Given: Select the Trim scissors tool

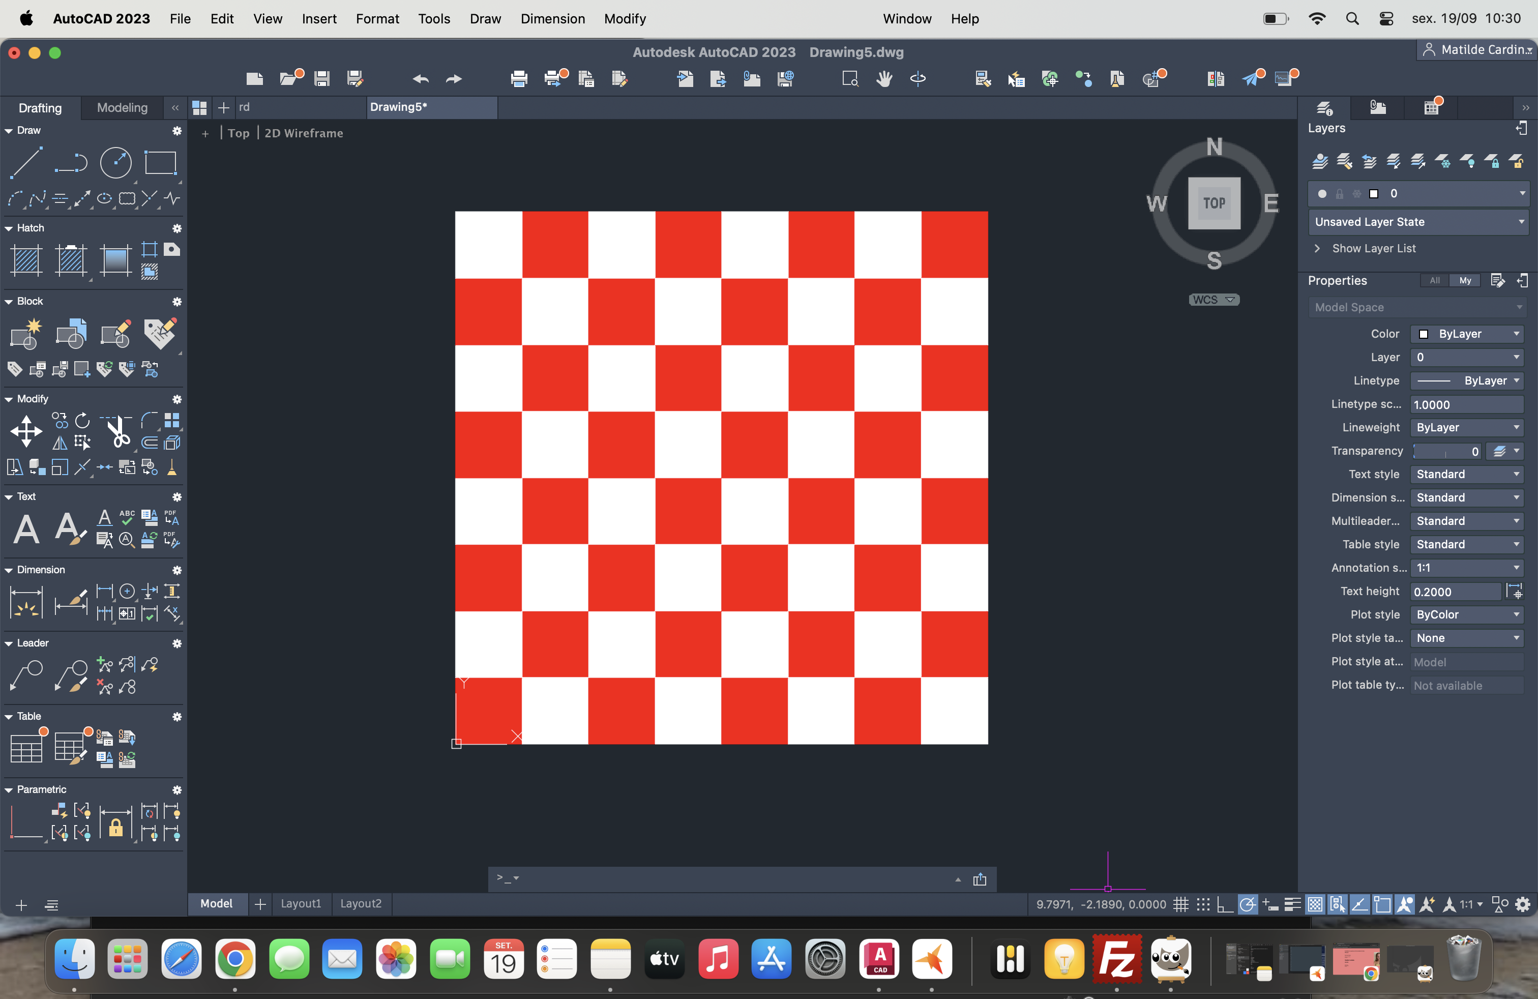Looking at the screenshot, I should [117, 431].
